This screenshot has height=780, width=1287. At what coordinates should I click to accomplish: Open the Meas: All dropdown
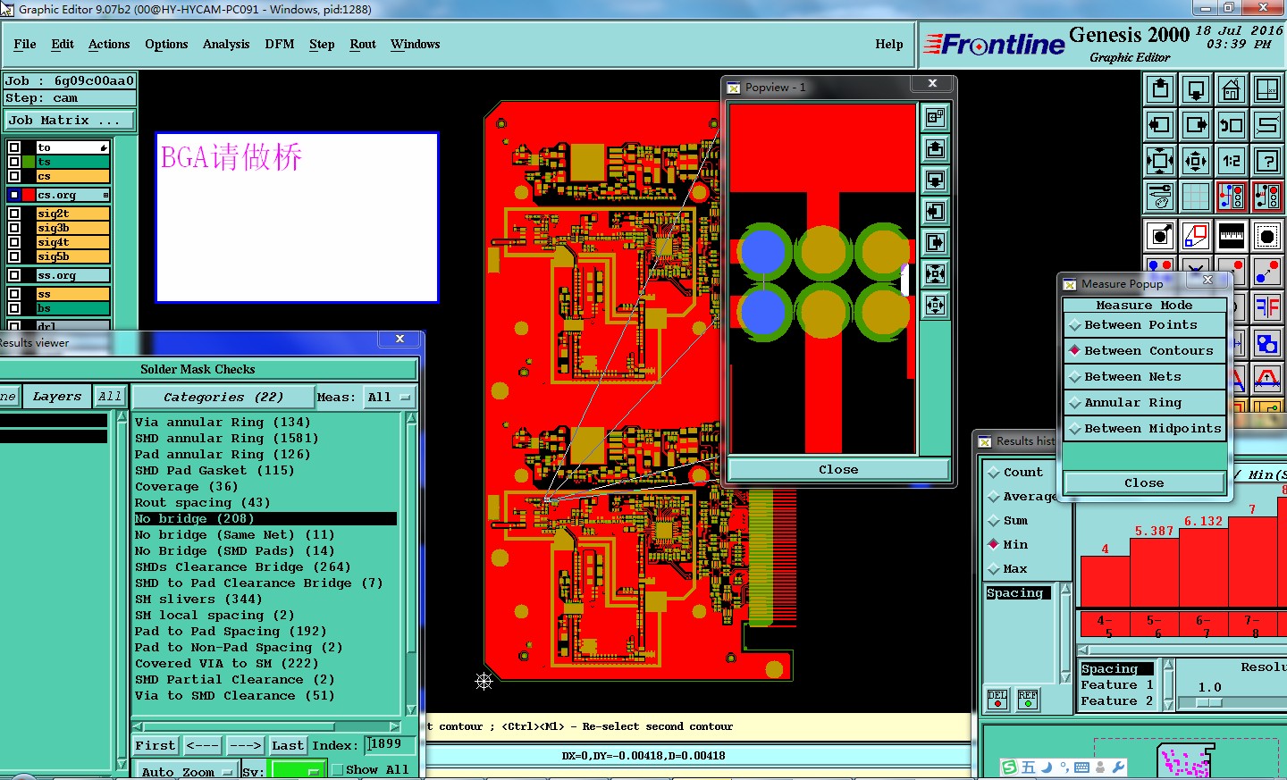click(389, 398)
